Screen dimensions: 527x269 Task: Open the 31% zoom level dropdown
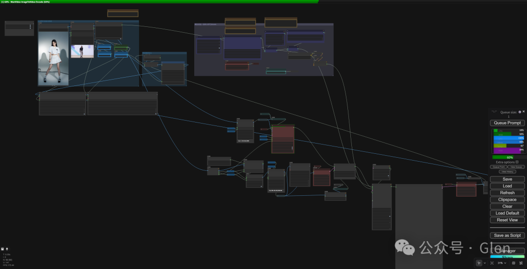(502, 263)
